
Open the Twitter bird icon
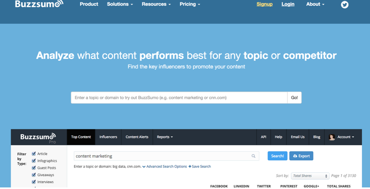point(344,4)
